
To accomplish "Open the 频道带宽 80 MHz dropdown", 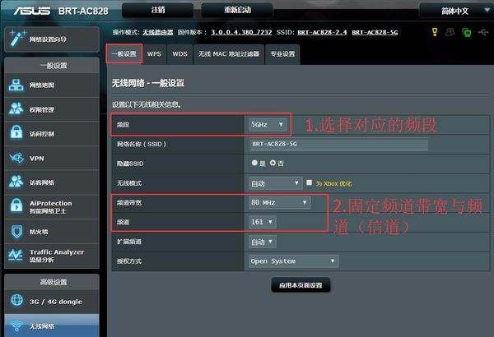I will (x=280, y=202).
